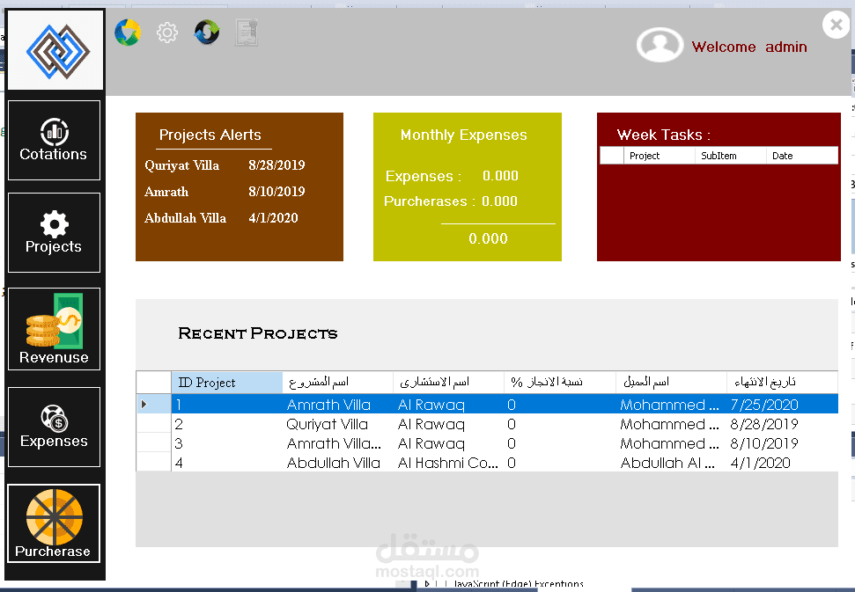Click the Quriyat Villa alert entry
855x592 pixels.
click(x=181, y=165)
